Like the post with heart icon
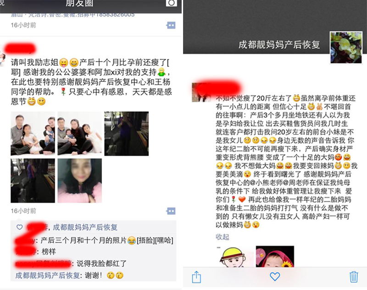Image resolution: width=367 pixels, height=290 pixels. click(x=275, y=277)
